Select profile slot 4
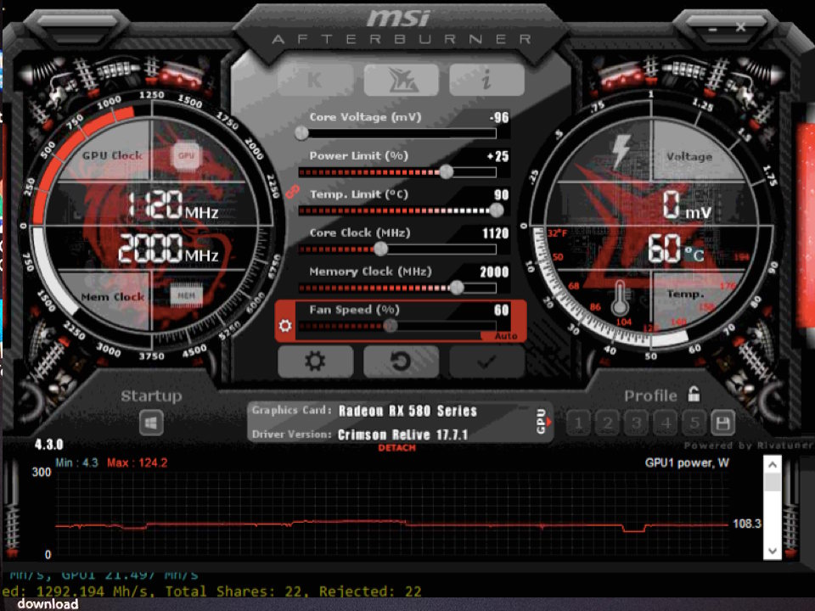Screen dimensions: 815x611 pos(666,423)
